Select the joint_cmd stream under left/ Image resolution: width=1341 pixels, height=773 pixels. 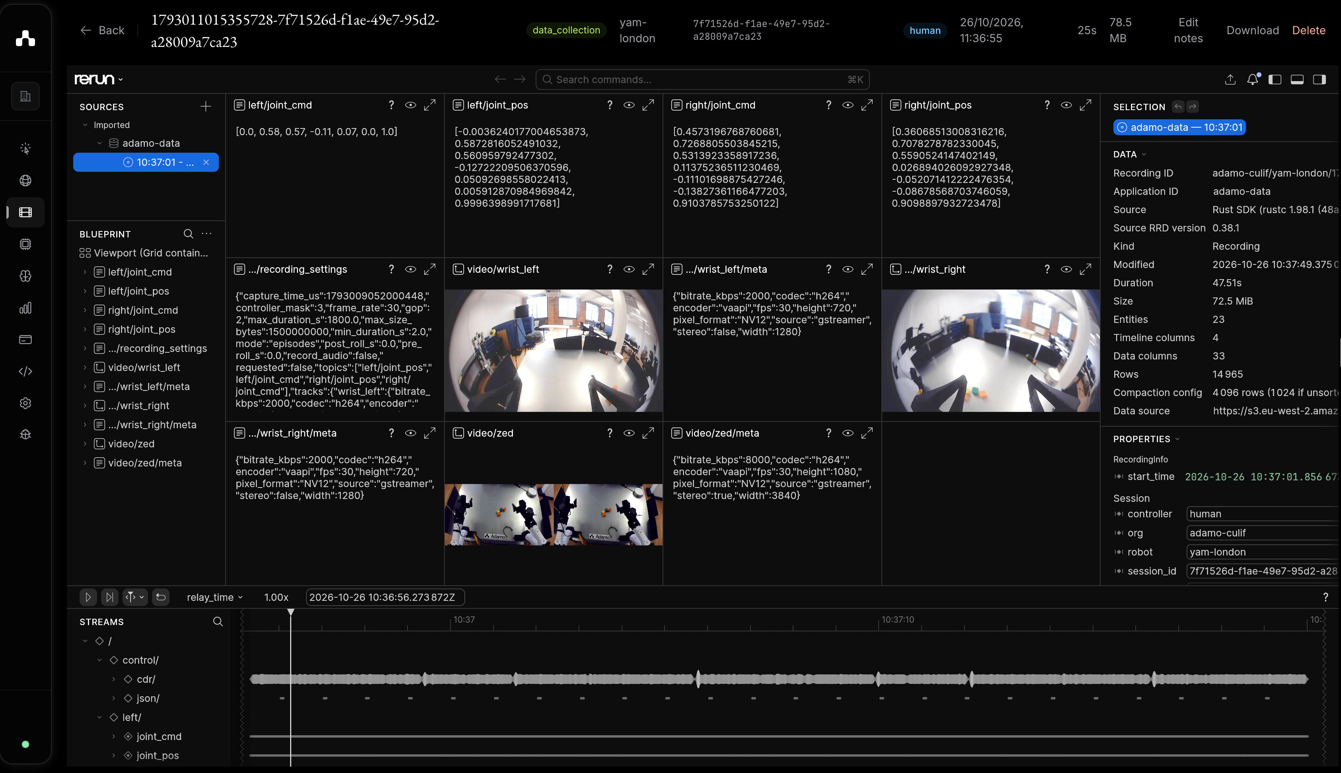[x=159, y=736]
